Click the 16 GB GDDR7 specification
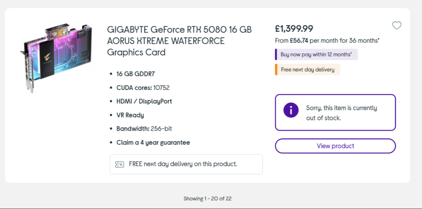 tap(135, 74)
